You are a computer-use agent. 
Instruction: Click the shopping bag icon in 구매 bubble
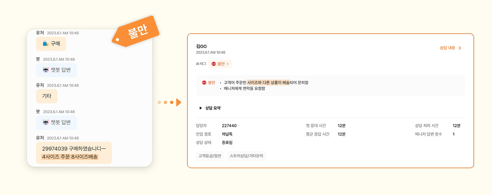point(45,44)
